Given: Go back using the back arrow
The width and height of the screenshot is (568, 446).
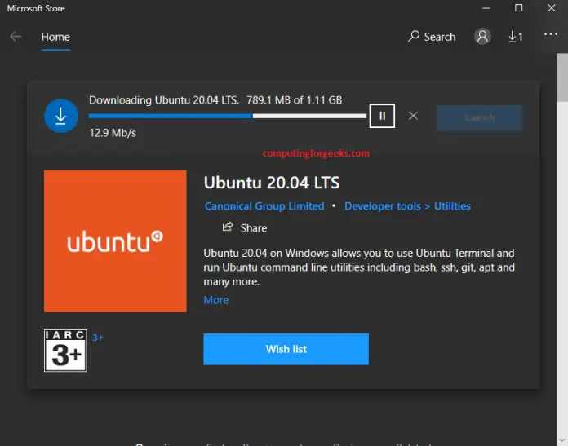Looking at the screenshot, I should [x=16, y=37].
